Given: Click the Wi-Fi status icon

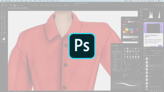Looking at the screenshot, I should pos(138,1).
